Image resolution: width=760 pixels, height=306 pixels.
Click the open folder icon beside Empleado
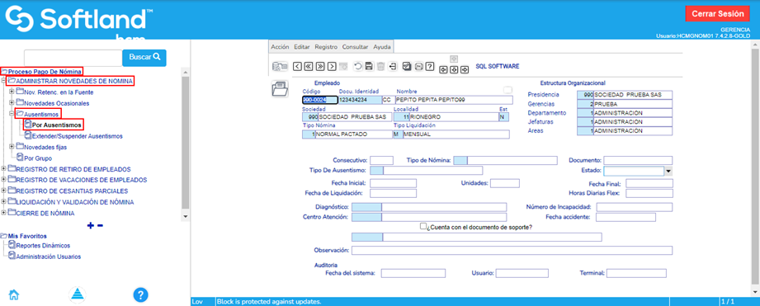point(280,90)
